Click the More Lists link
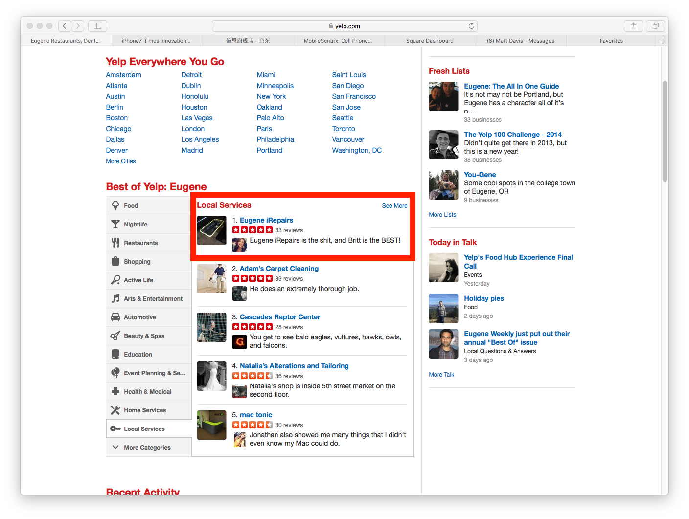 pyautogui.click(x=442, y=215)
